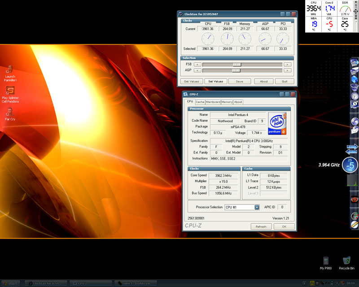
Task: Switch to the Memory tab in CPU-Z
Action: 227,102
